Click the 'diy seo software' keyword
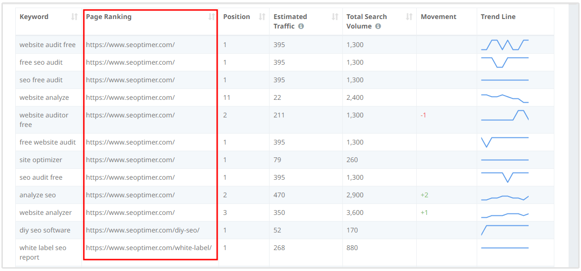Image resolution: width=581 pixels, height=271 pixels. tap(45, 230)
